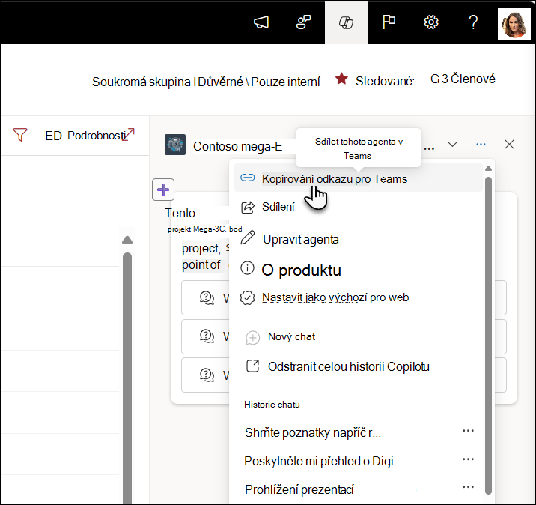The image size is (536, 505).
Task: Expand the chevron next to agent name
Action: (452, 145)
